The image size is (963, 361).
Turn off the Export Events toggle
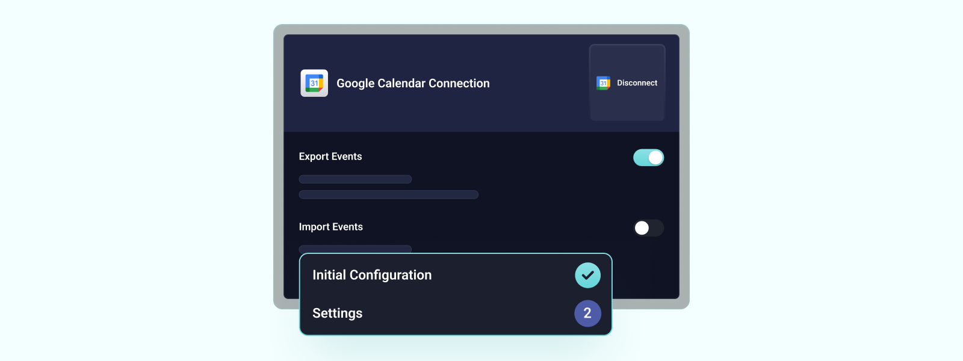point(648,158)
